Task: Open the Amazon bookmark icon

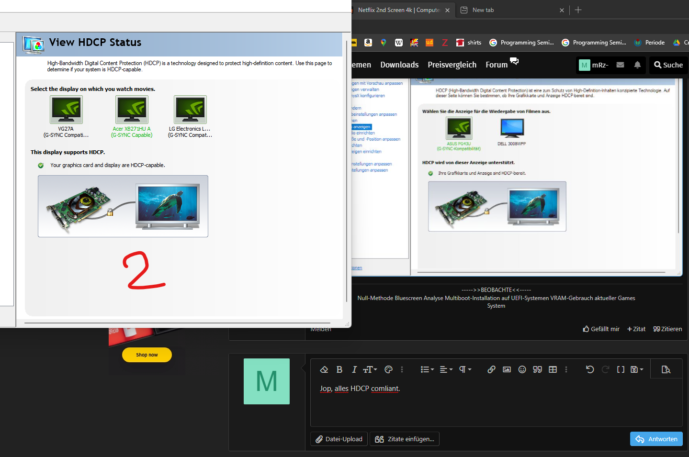Action: click(368, 43)
